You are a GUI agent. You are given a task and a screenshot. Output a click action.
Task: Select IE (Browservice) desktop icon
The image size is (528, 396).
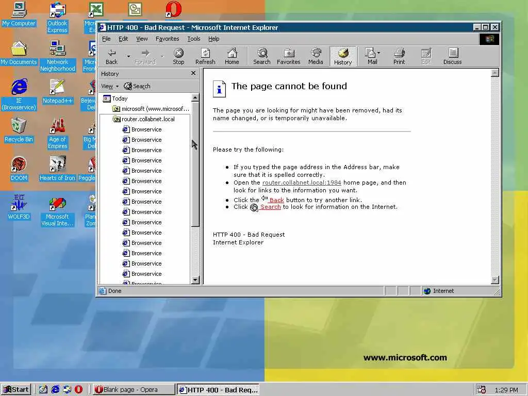pyautogui.click(x=19, y=95)
